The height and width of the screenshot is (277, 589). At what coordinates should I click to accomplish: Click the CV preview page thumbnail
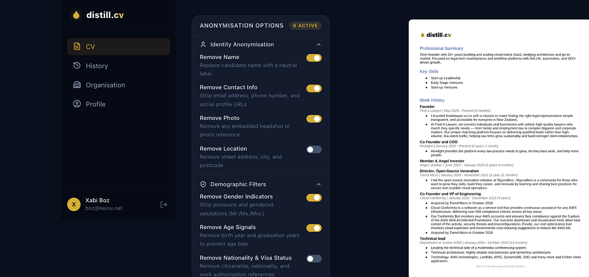click(x=498, y=148)
